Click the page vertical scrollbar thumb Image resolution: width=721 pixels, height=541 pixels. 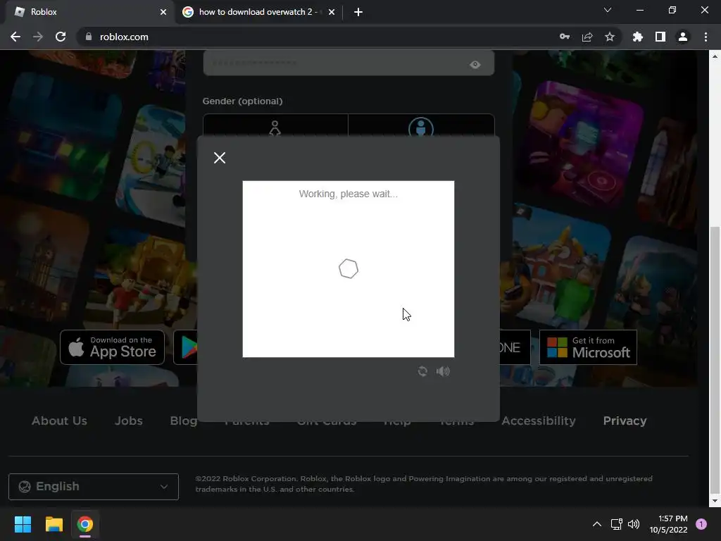715,359
